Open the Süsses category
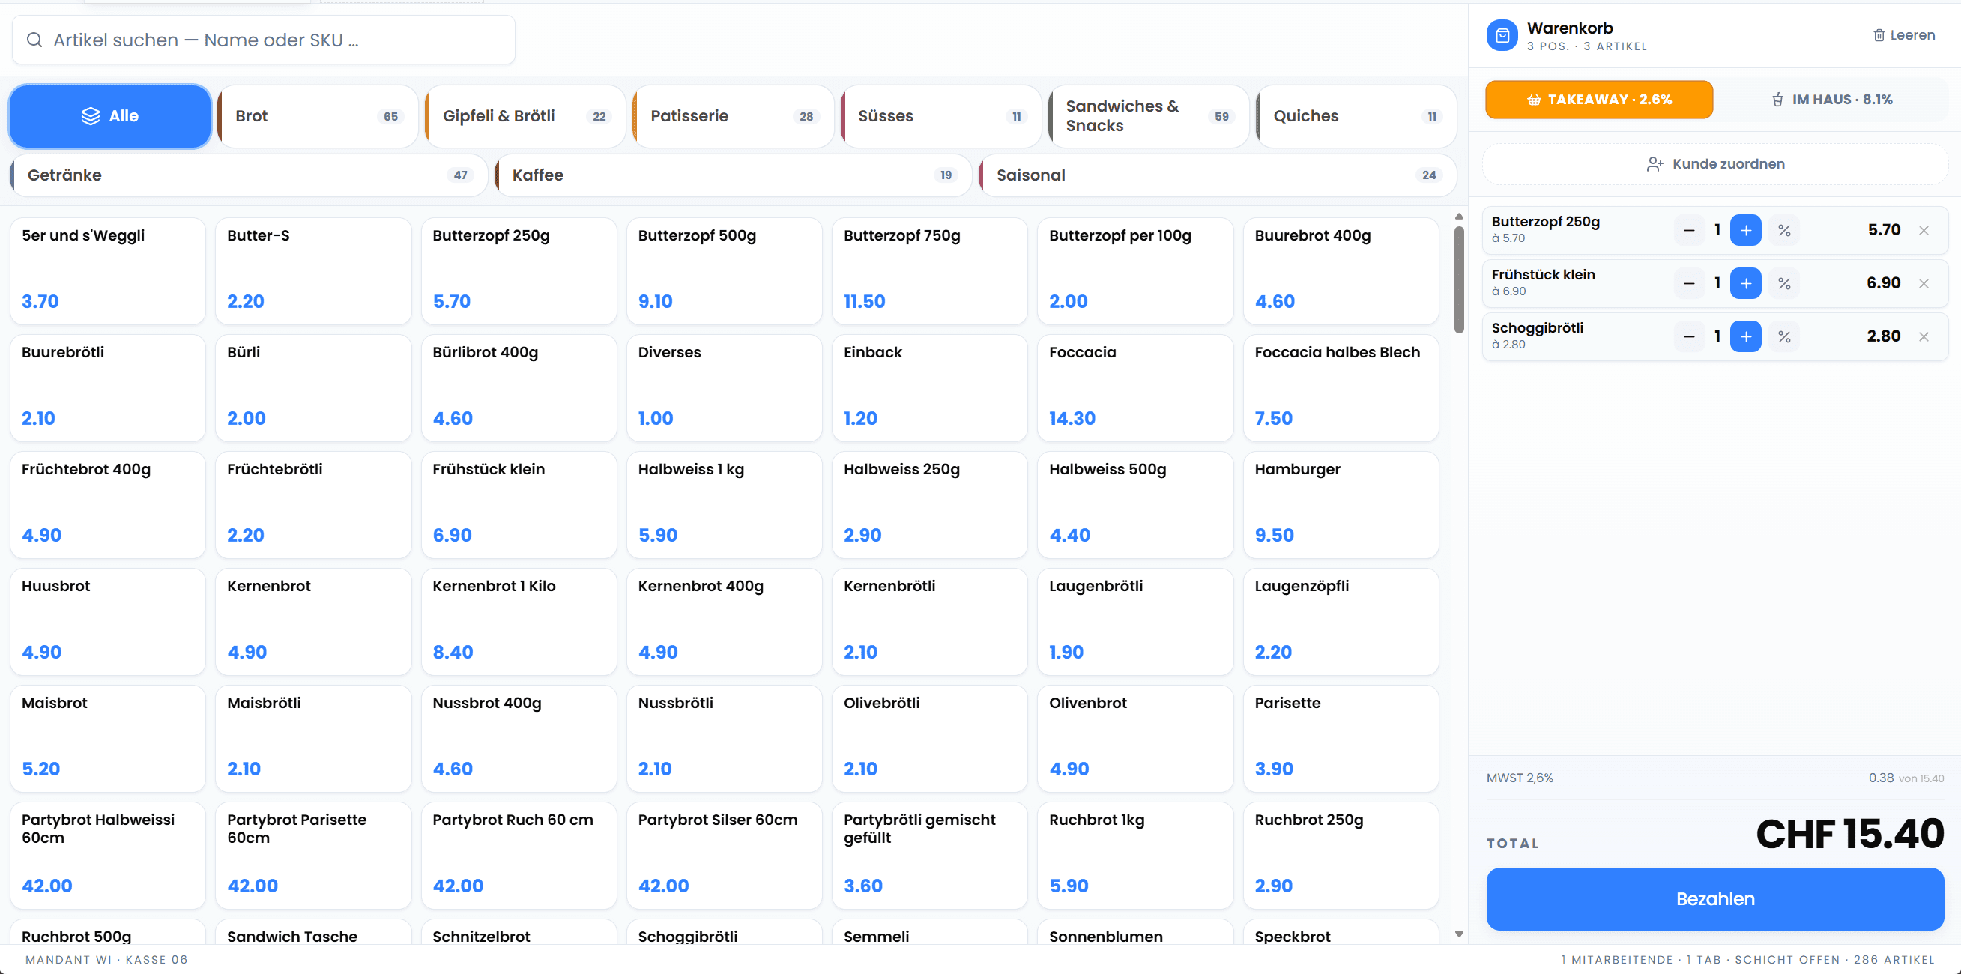 (941, 115)
